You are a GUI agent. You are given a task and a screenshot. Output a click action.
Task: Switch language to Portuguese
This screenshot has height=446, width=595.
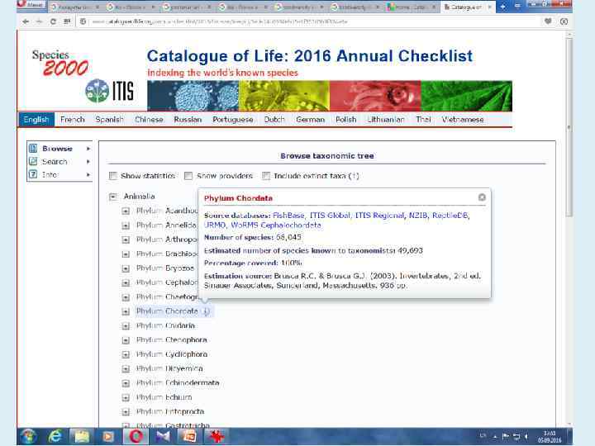232,120
